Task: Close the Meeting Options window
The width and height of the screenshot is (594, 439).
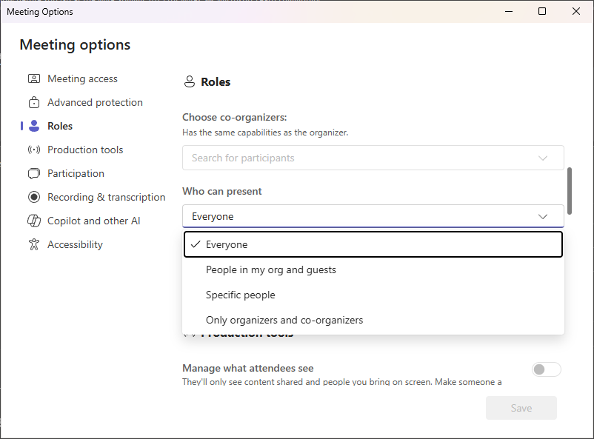Action: (x=575, y=11)
